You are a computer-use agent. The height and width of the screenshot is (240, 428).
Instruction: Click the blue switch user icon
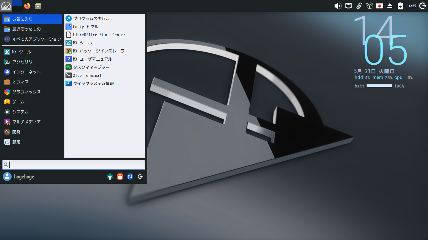pyautogui.click(x=130, y=177)
